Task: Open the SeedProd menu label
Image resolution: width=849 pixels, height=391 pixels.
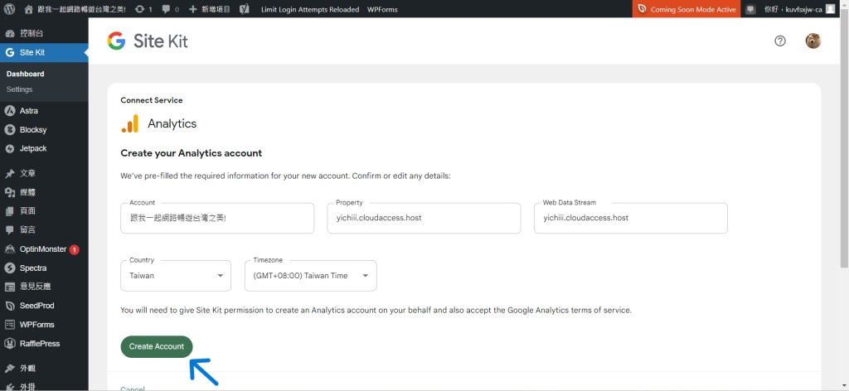Action: tap(36, 306)
